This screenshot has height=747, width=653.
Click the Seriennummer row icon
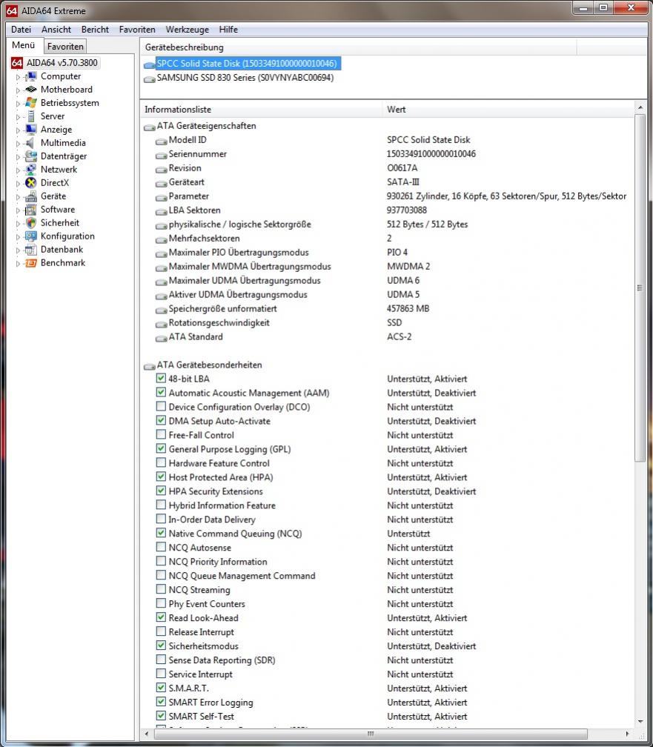[161, 155]
